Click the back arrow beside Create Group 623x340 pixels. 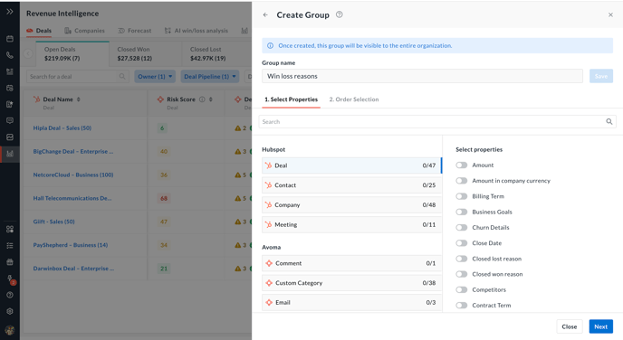[265, 15]
